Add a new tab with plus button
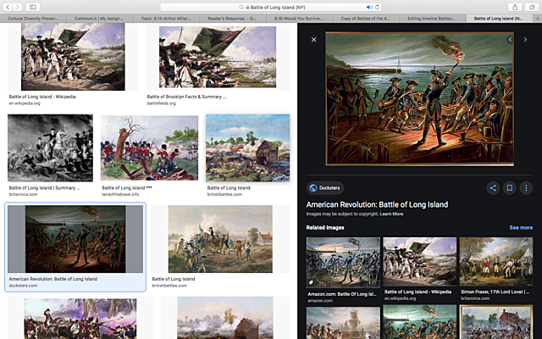 coord(538,19)
